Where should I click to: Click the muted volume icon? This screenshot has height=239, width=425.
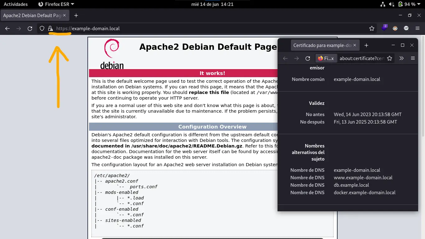coord(392,4)
